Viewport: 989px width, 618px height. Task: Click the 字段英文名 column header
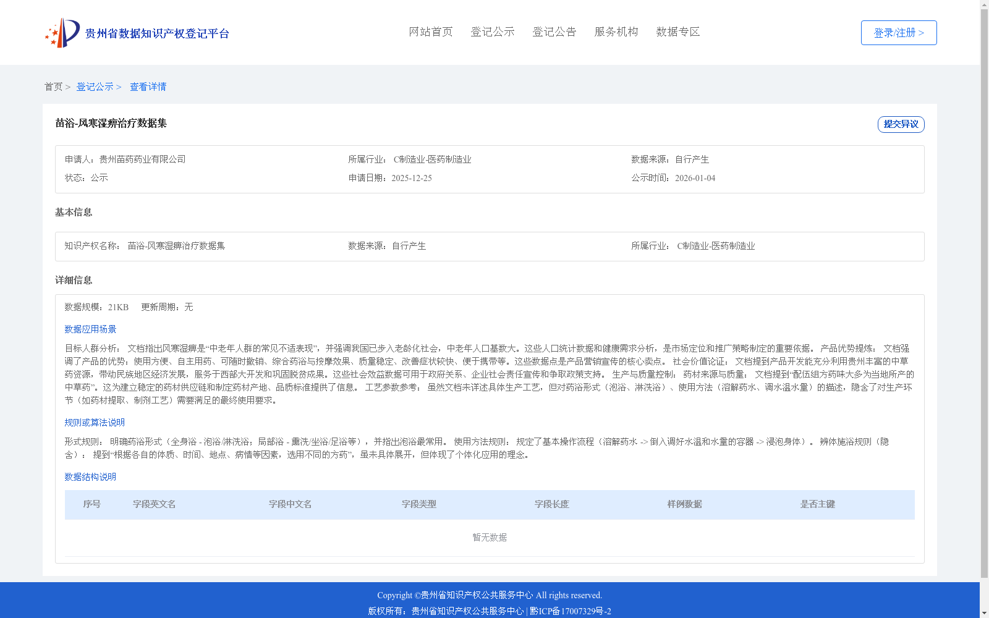(155, 504)
